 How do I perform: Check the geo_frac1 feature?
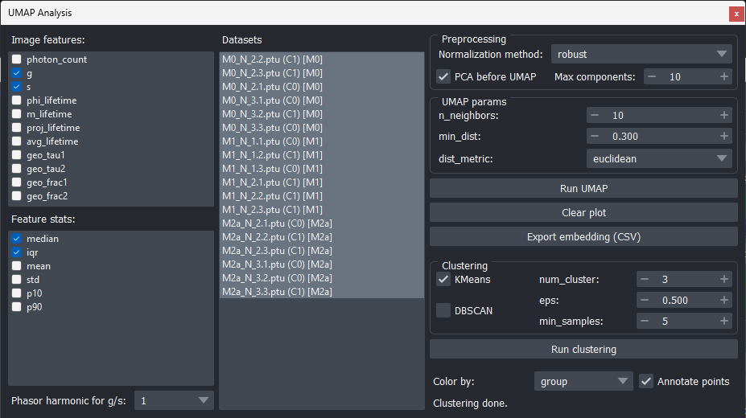(17, 182)
